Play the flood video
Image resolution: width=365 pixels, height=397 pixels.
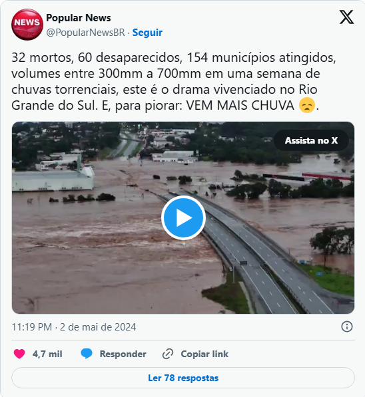tap(183, 217)
